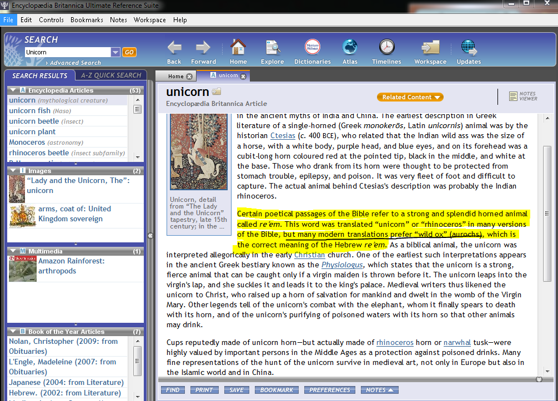Click the BOOKMARK button
This screenshot has width=558, height=401.
pyautogui.click(x=277, y=390)
